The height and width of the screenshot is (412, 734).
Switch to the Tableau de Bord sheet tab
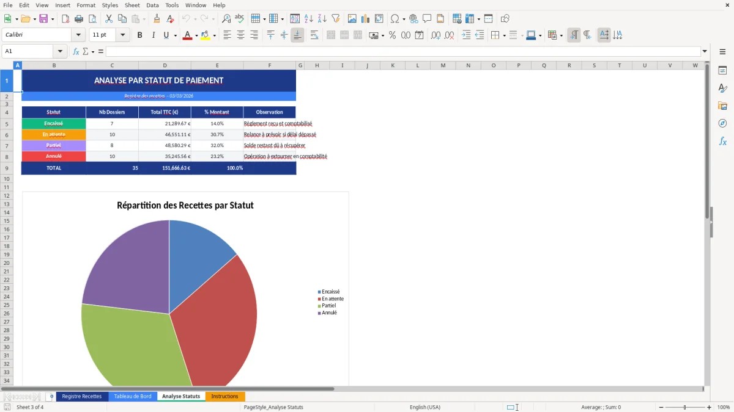tap(133, 396)
